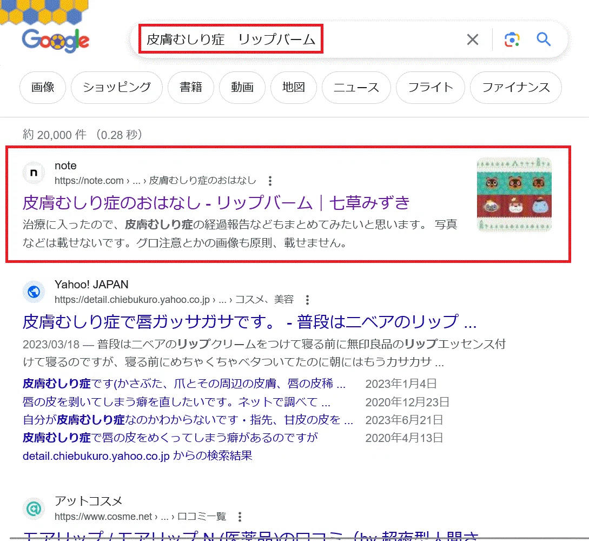
Task: Click the Yahoo! JAPAN site name text
Action: 91,285
